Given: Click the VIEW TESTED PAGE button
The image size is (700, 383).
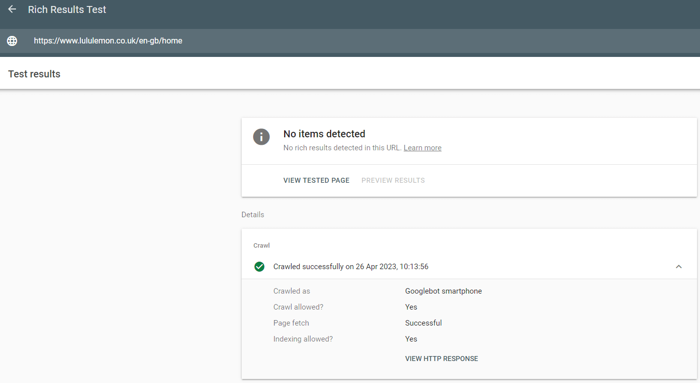Looking at the screenshot, I should click(x=316, y=180).
